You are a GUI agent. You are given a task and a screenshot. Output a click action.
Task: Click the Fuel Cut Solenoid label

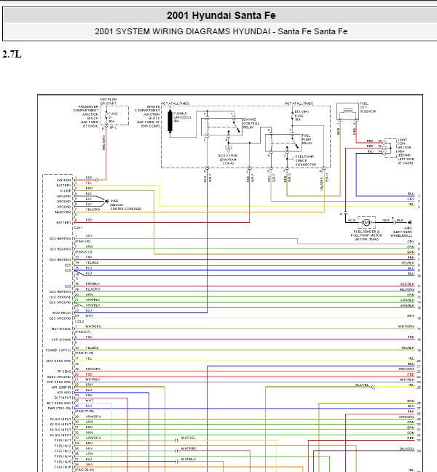(x=368, y=108)
